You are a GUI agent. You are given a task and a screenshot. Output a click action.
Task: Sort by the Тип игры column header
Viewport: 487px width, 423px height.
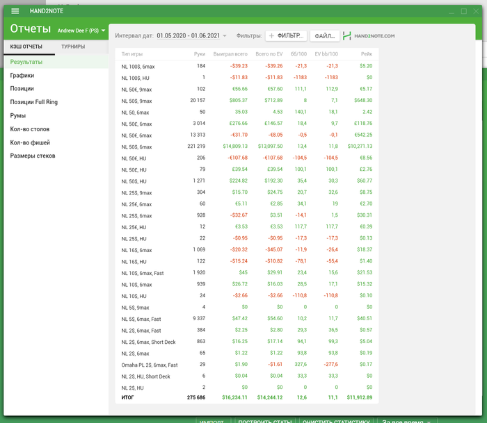click(132, 54)
